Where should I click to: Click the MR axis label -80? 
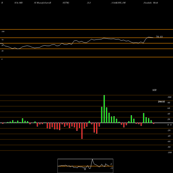tap(169, 147)
